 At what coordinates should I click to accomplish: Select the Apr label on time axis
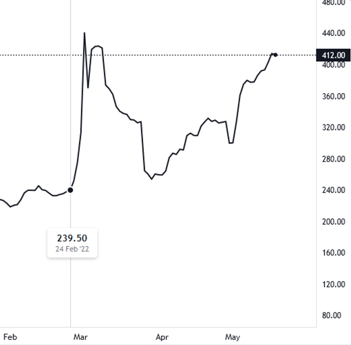(162, 337)
